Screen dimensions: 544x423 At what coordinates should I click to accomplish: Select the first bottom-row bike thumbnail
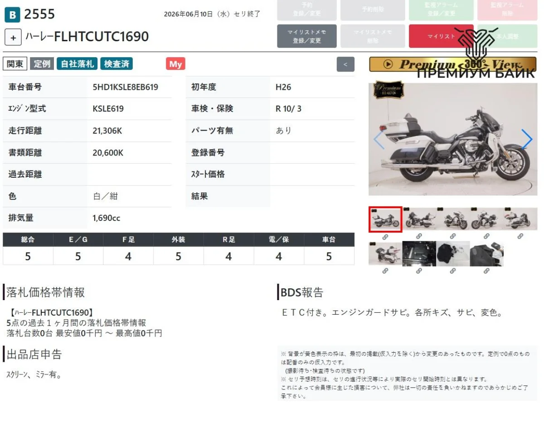[385, 253]
